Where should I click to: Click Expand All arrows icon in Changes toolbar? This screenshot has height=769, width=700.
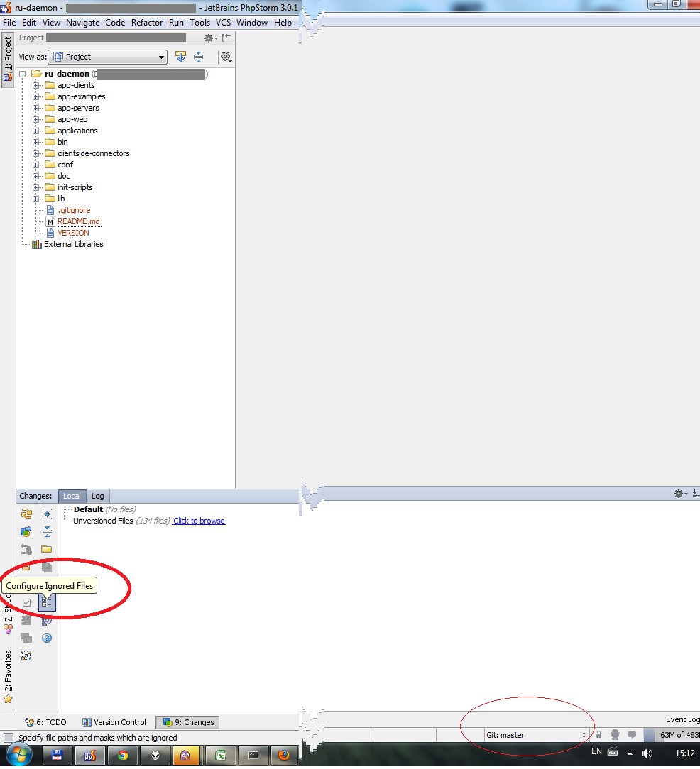[x=47, y=514]
